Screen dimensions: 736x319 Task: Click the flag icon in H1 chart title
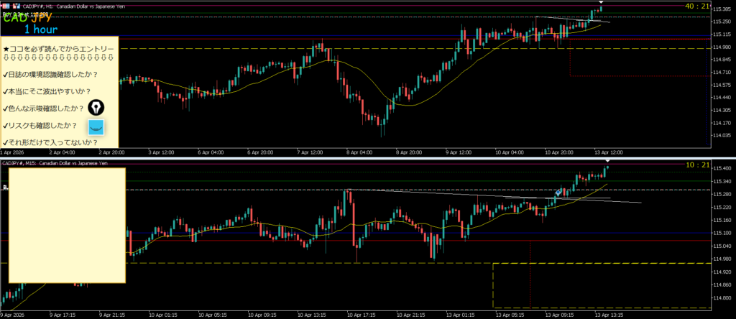pos(6,5)
